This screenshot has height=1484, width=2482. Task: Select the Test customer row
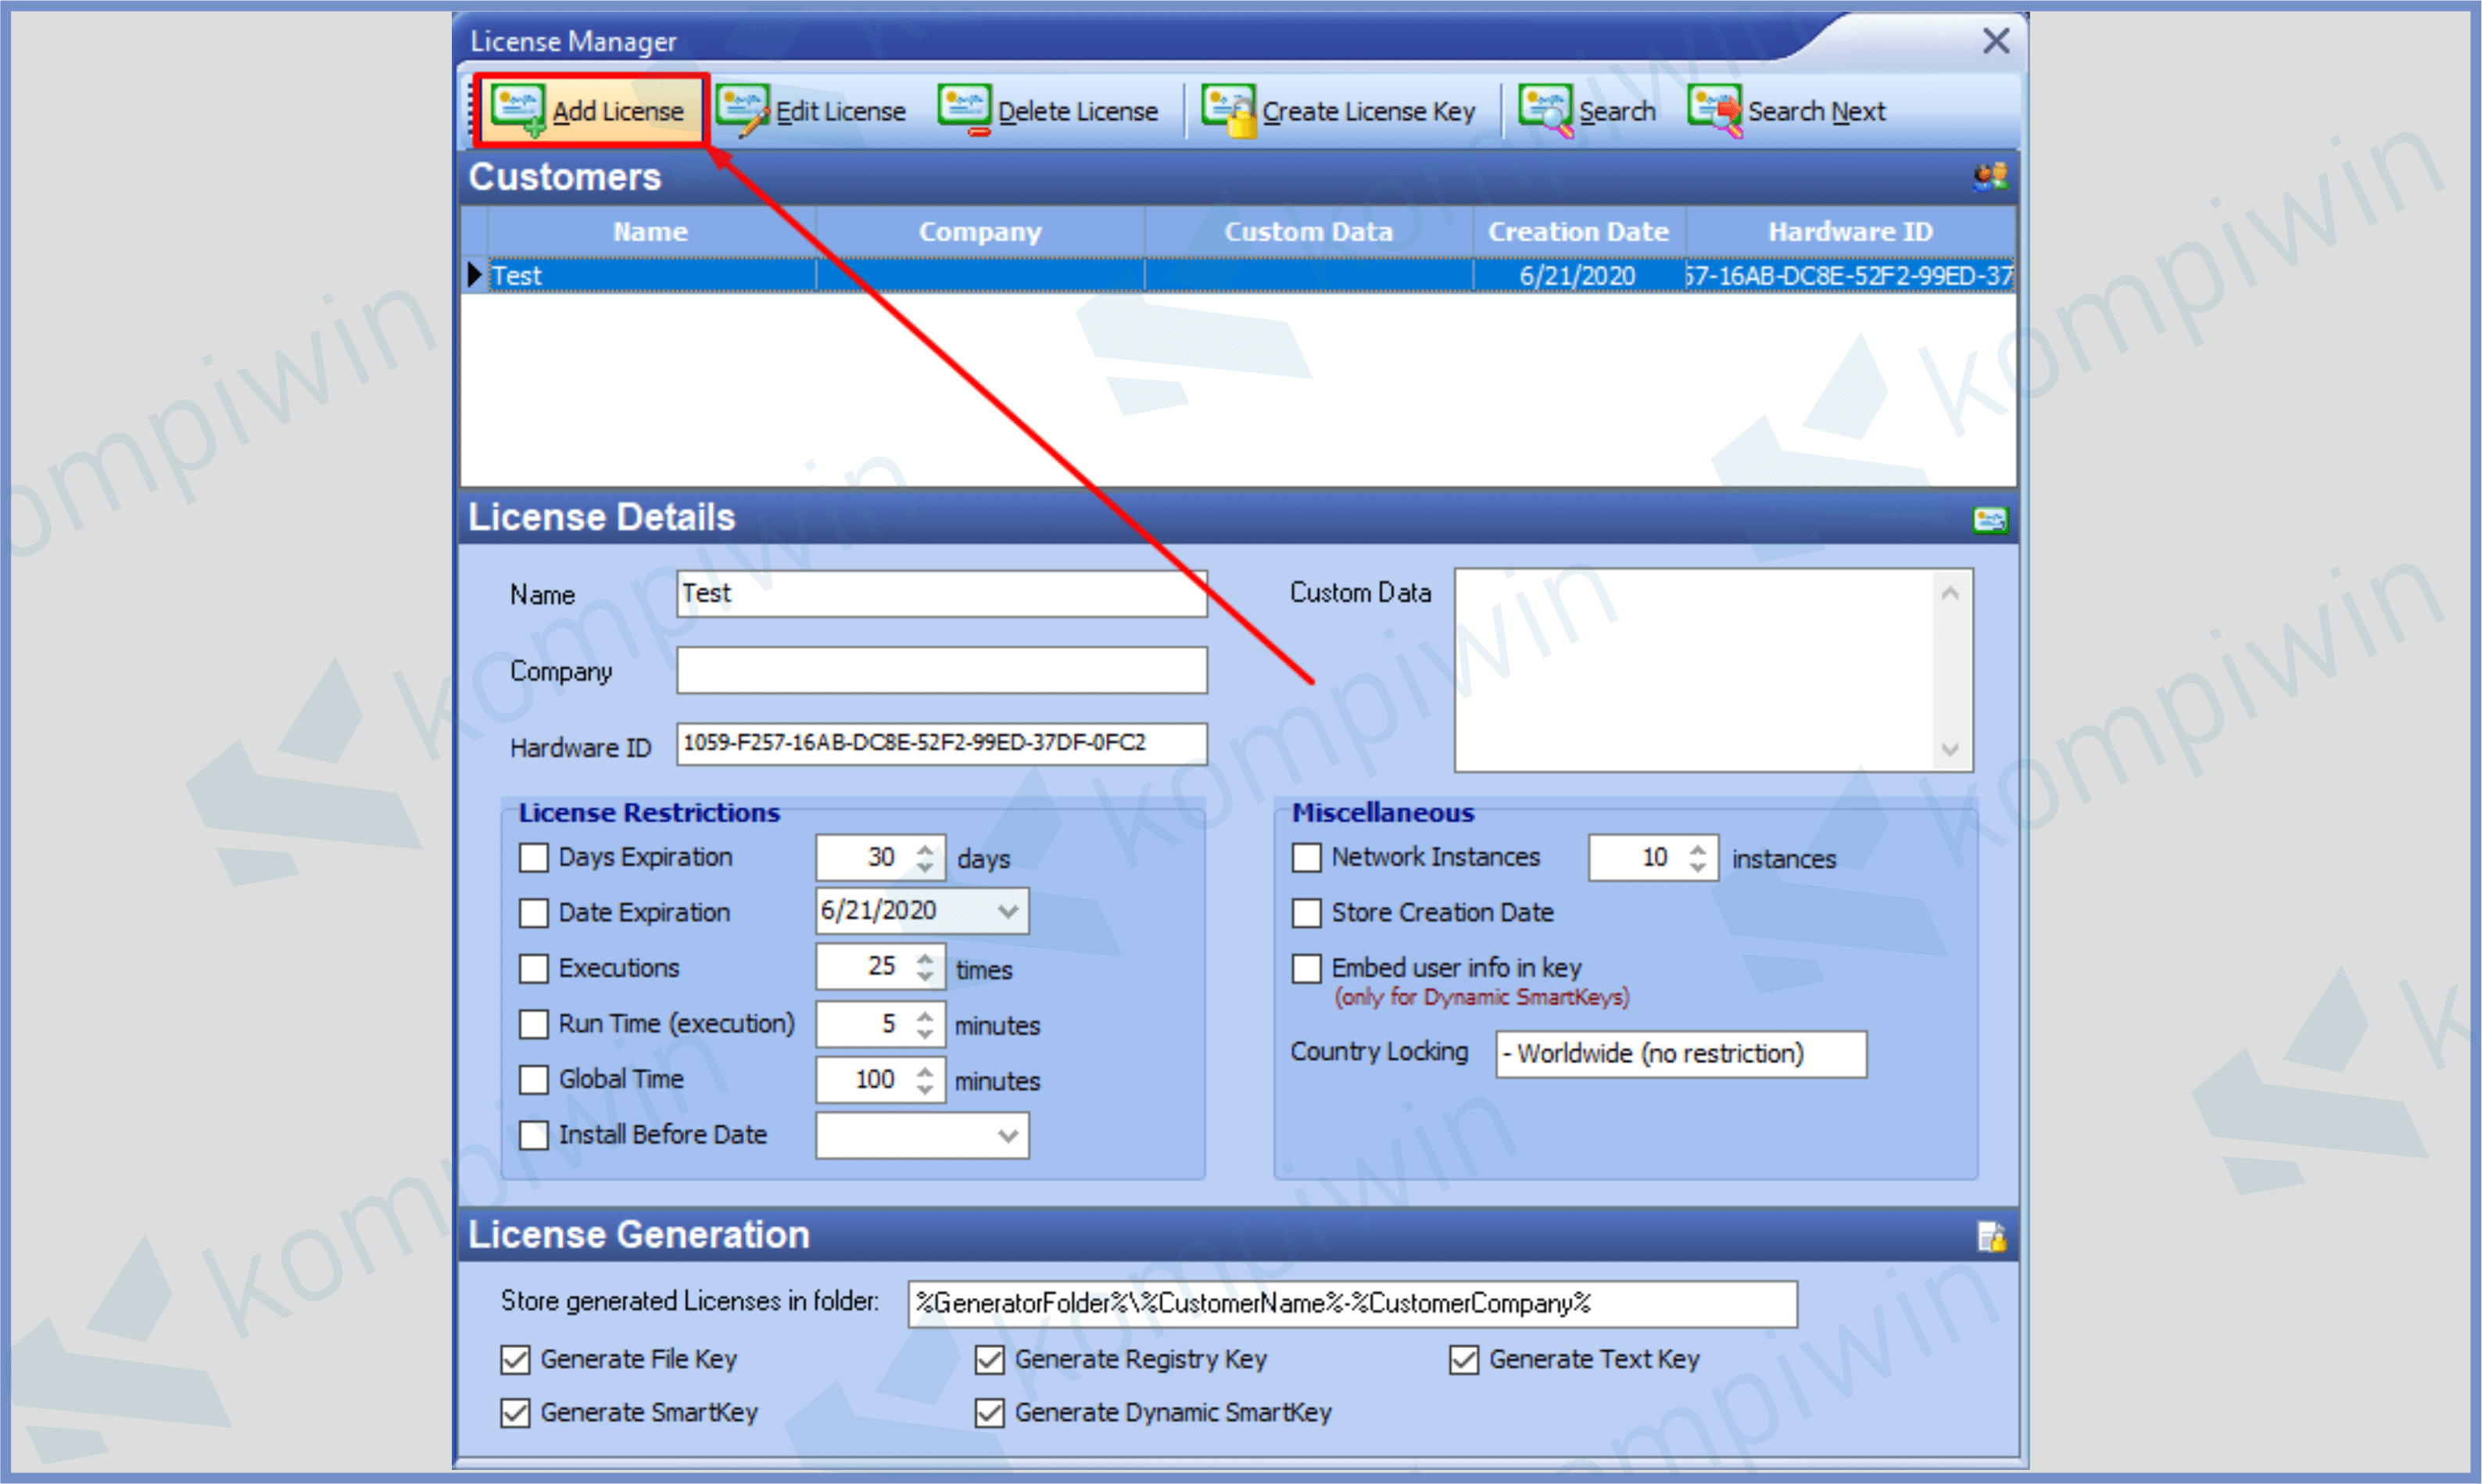(x=650, y=276)
